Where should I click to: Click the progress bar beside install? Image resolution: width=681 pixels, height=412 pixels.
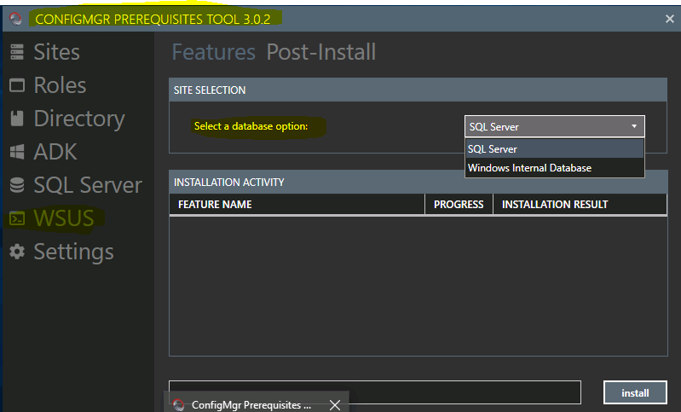pyautogui.click(x=375, y=392)
